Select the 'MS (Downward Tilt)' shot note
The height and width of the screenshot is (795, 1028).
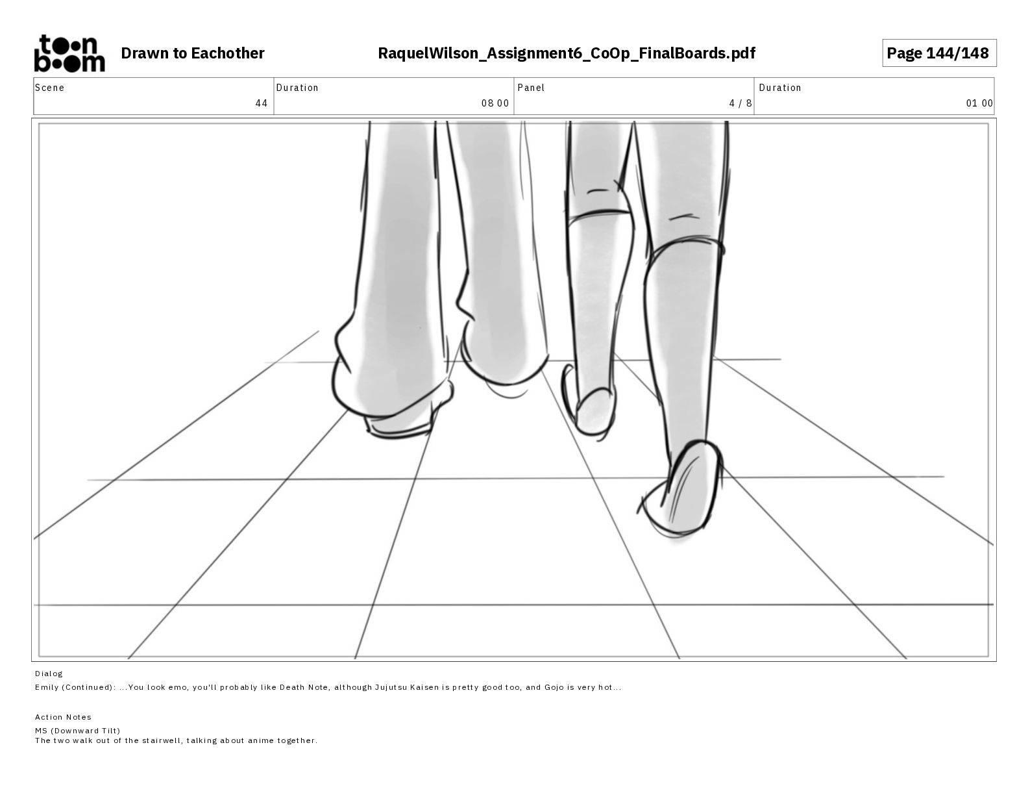[x=78, y=731]
